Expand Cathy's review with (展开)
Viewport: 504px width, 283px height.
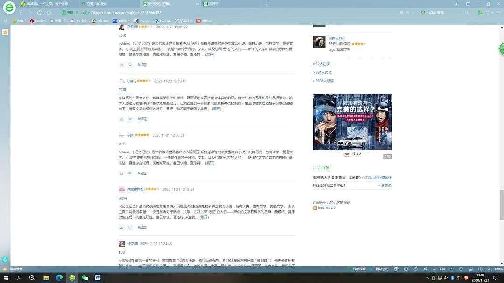(217, 109)
